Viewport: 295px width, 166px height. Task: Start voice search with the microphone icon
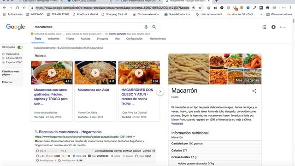pos(146,27)
